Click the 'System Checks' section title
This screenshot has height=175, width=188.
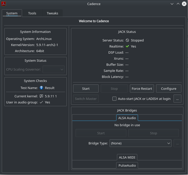point(35,81)
